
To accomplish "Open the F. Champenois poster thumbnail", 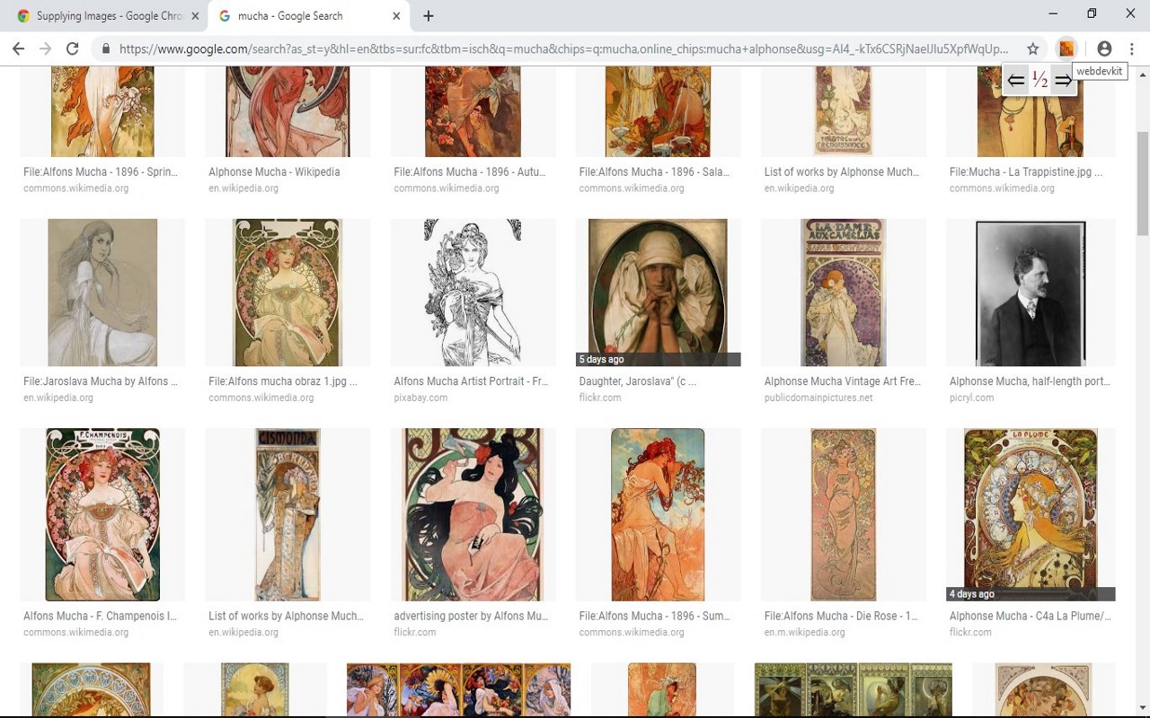I will tap(102, 514).
